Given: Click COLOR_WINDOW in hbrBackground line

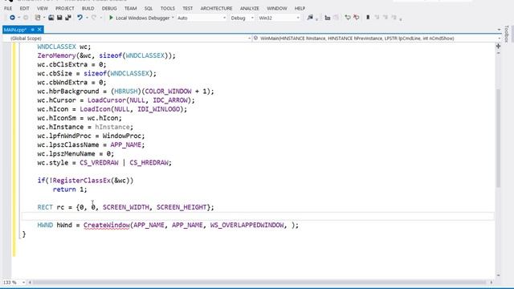Looking at the screenshot, I should click(x=168, y=92).
